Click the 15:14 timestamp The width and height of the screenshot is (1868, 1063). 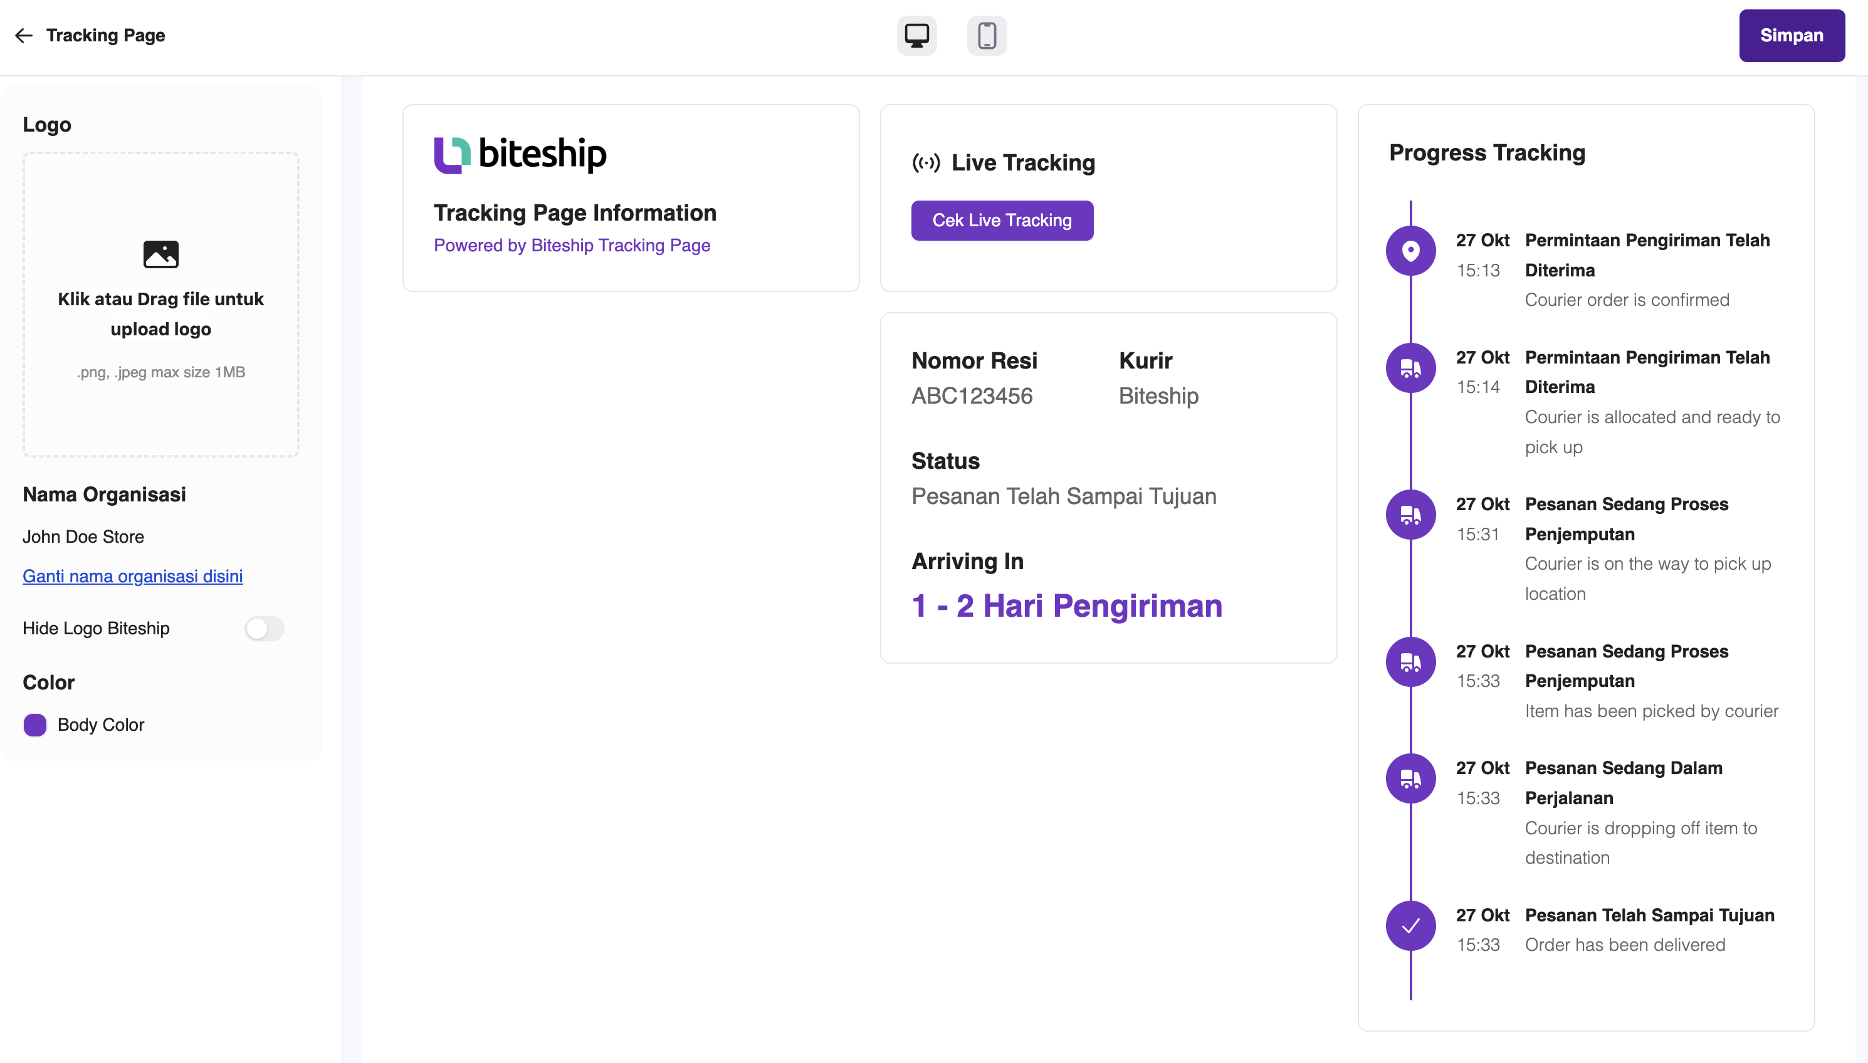(1478, 388)
